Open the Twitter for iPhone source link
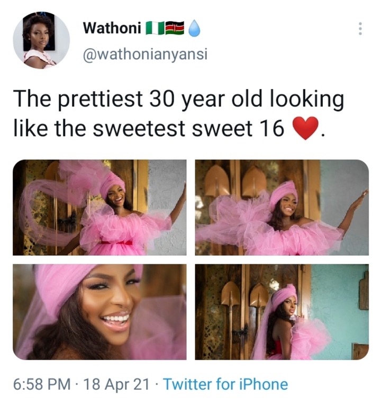381x405 pixels. (x=226, y=384)
